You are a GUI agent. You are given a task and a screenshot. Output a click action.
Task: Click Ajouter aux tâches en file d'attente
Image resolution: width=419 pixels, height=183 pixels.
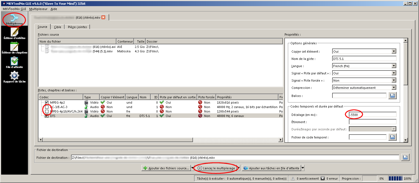pyautogui.click(x=271, y=168)
